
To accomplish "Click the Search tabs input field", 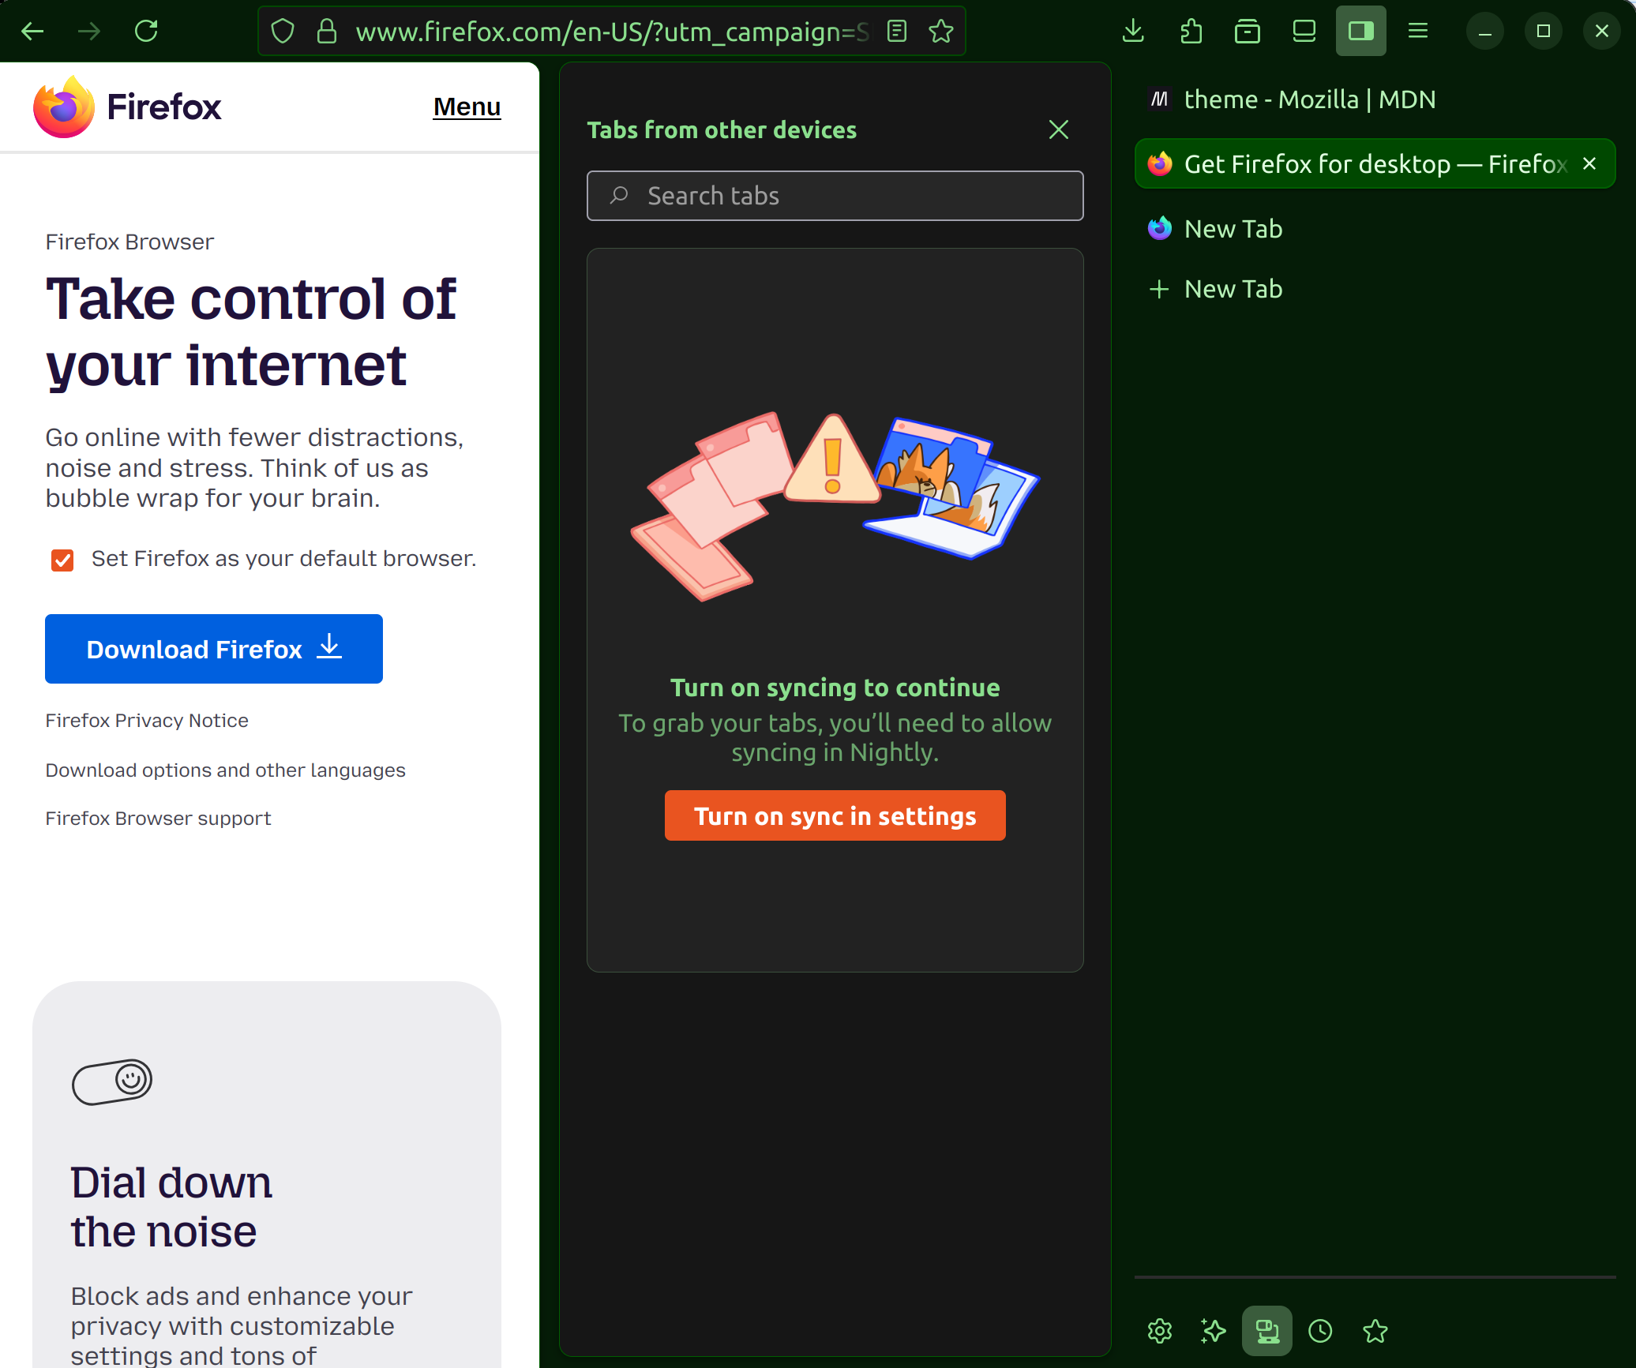I will pyautogui.click(x=835, y=196).
